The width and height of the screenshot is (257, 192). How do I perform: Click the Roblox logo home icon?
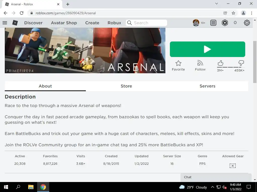click(15, 23)
